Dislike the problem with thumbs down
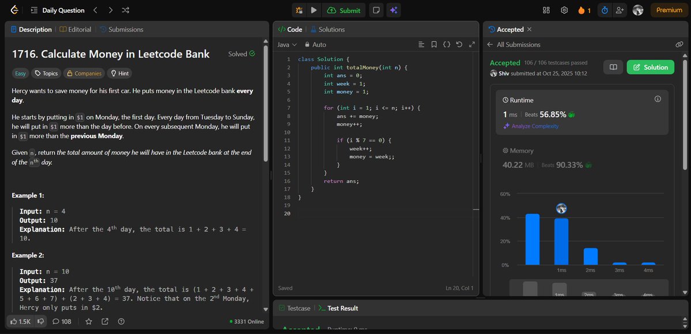Viewport: 691px width, 334px height. [40, 321]
